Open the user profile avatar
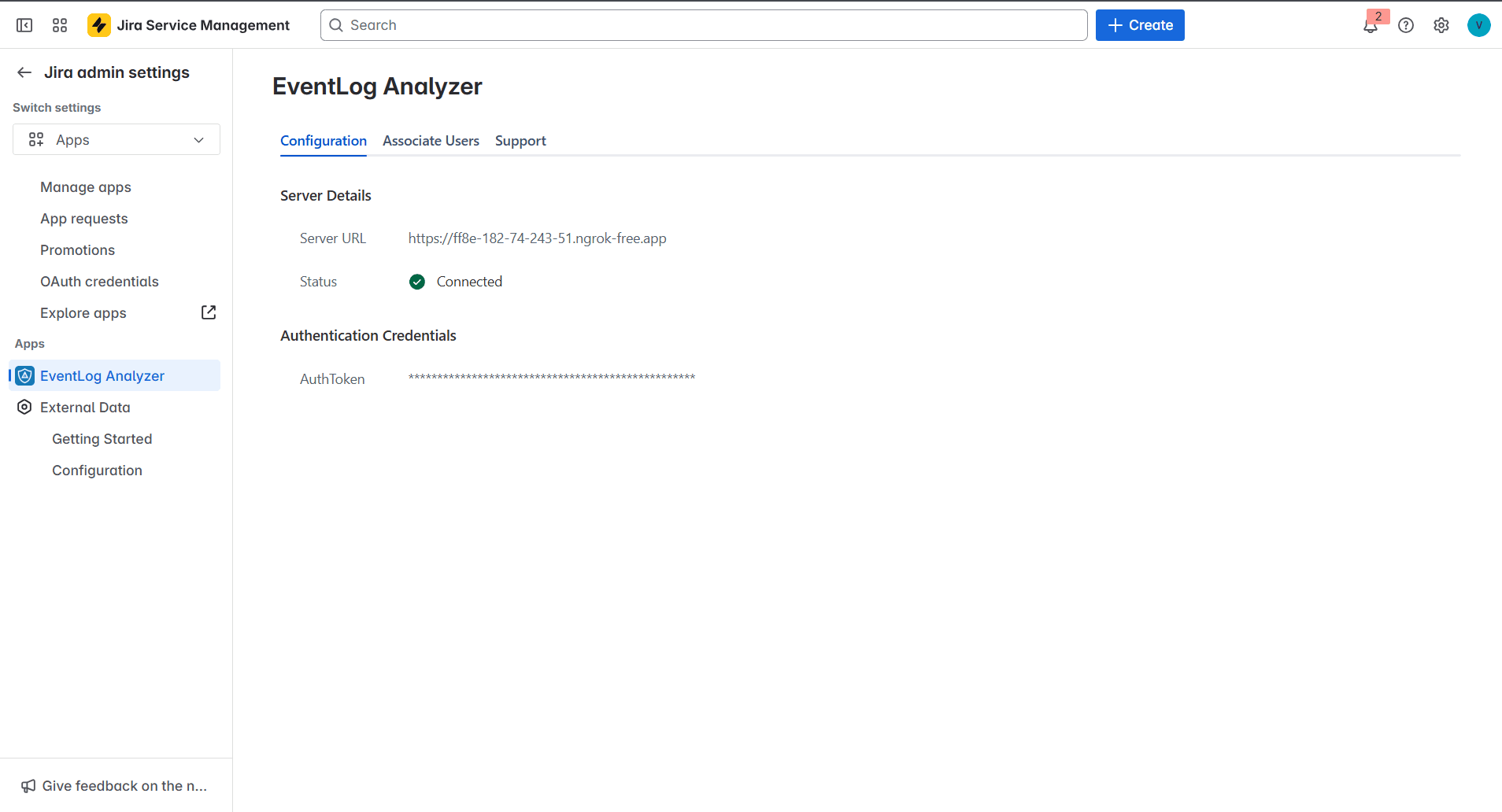1502x812 pixels. [1479, 25]
